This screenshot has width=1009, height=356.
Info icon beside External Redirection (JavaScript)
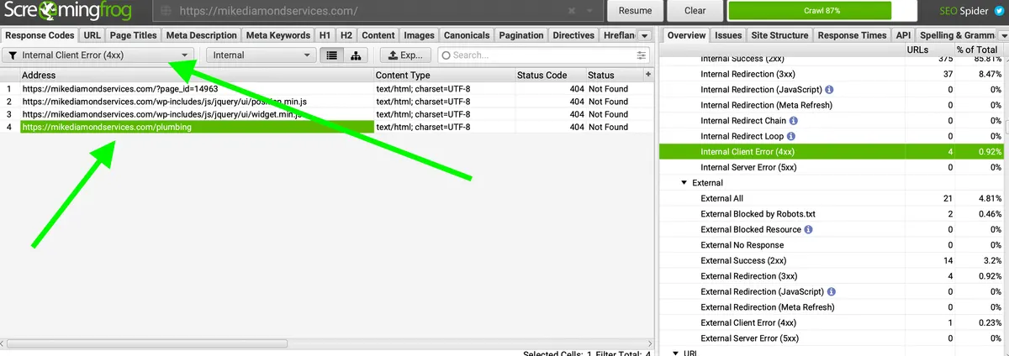click(831, 291)
